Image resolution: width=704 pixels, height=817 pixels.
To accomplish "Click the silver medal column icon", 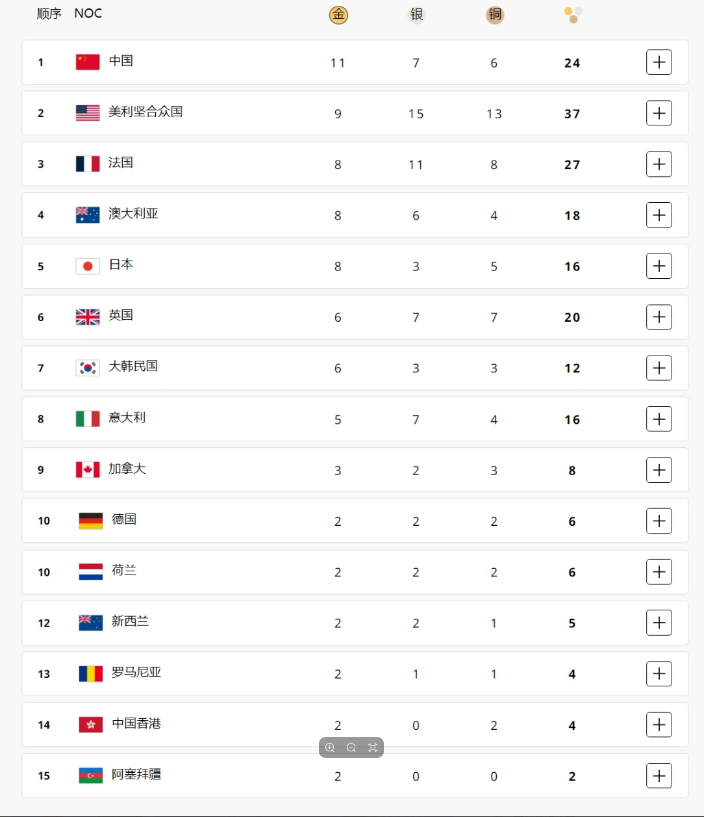I will 416,14.
